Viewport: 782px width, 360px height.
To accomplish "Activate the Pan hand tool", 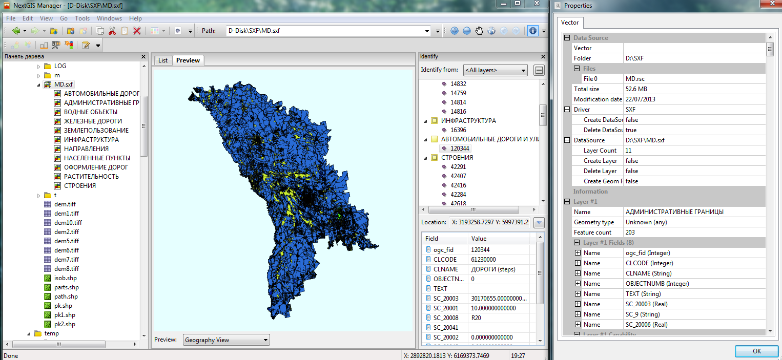I will click(x=479, y=31).
